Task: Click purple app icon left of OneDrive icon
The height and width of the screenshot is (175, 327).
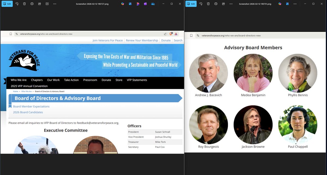Action: [x=145, y=4]
